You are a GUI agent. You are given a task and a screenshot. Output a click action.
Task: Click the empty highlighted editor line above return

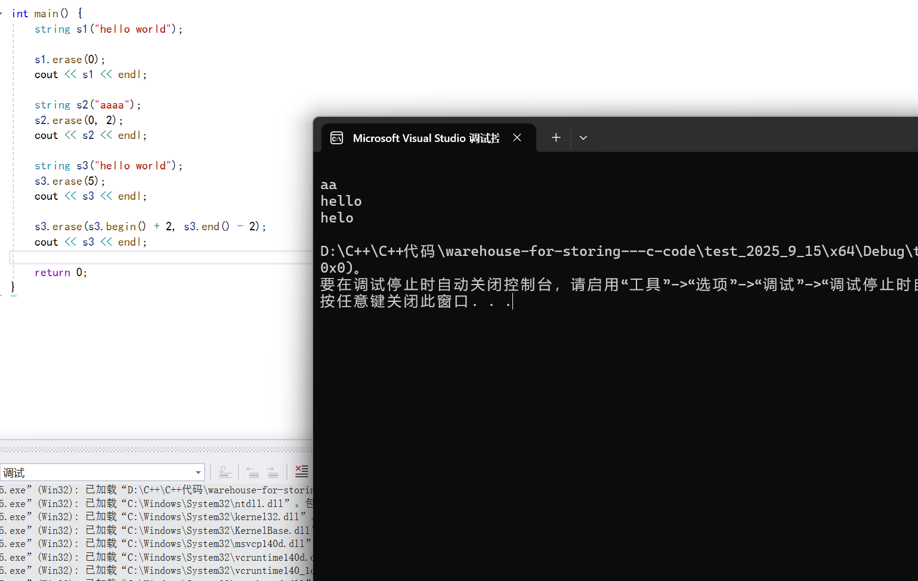(161, 257)
